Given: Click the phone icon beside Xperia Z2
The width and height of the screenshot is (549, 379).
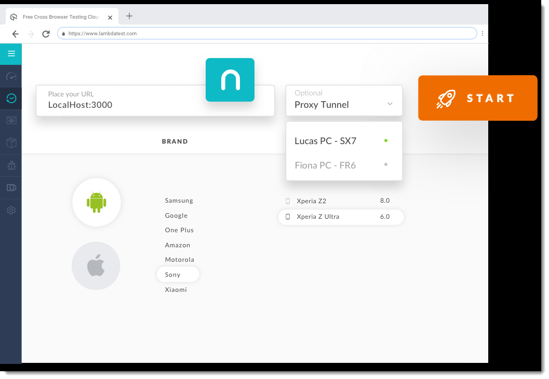Looking at the screenshot, I should click(288, 201).
